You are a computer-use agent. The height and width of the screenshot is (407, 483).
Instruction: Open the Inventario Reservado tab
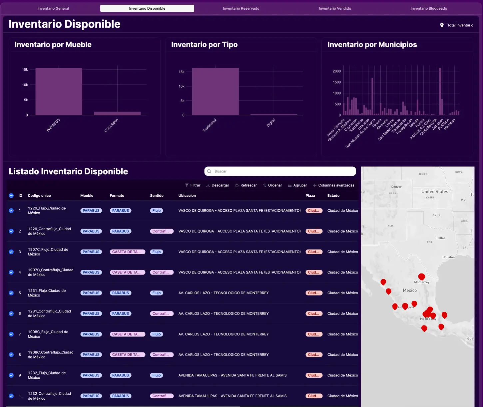[x=241, y=8]
